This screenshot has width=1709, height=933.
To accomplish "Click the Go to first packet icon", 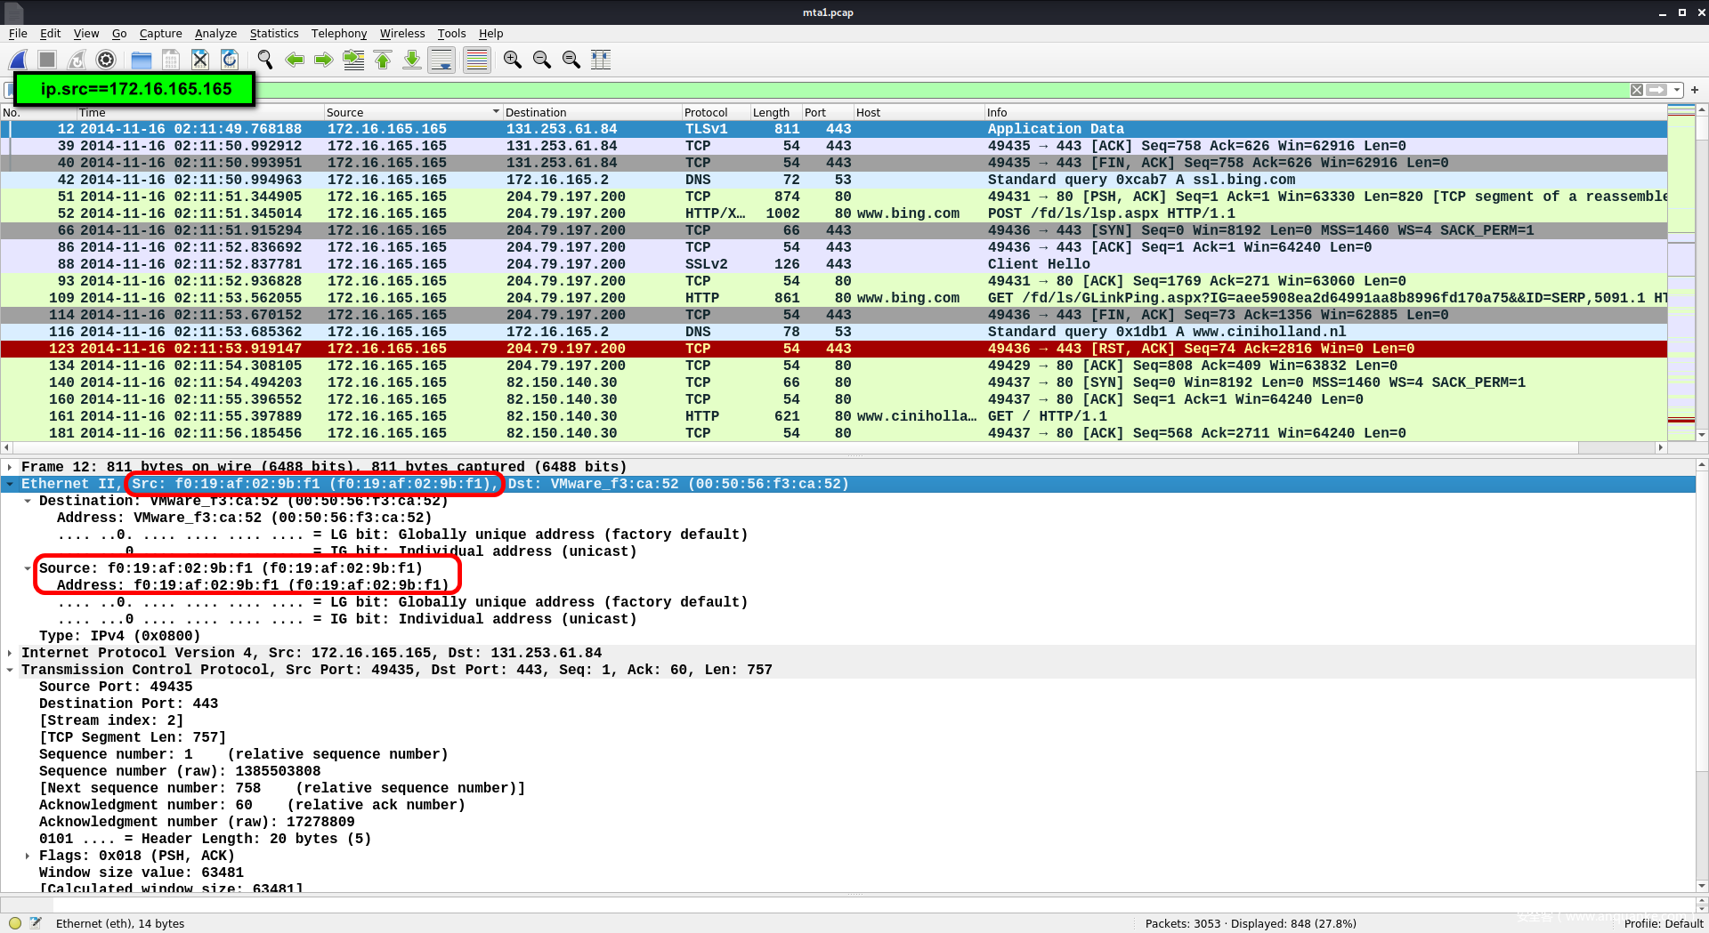I will pyautogui.click(x=383, y=60).
